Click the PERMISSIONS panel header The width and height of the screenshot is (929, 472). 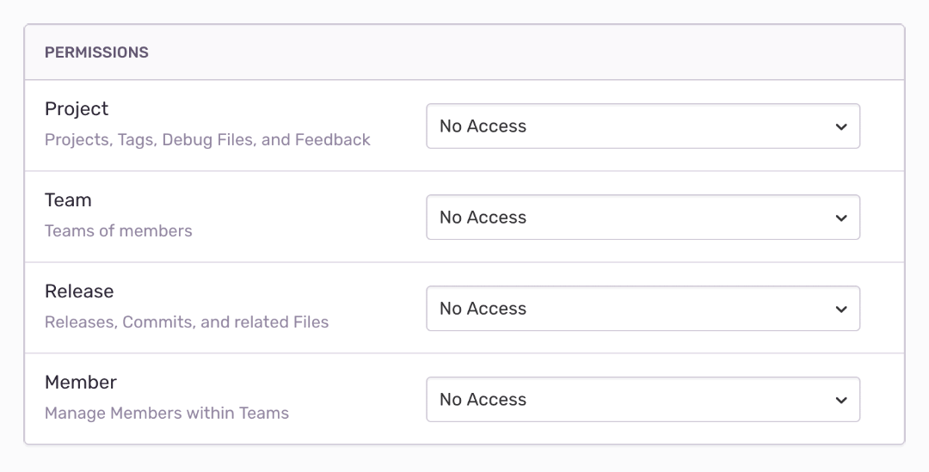click(96, 52)
